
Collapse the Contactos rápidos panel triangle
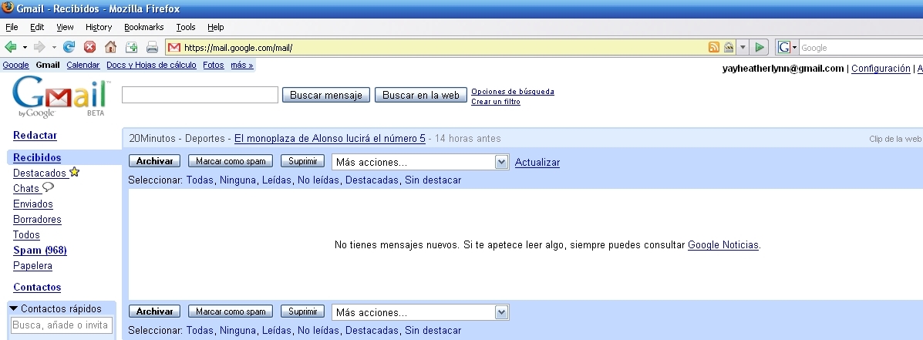point(14,309)
